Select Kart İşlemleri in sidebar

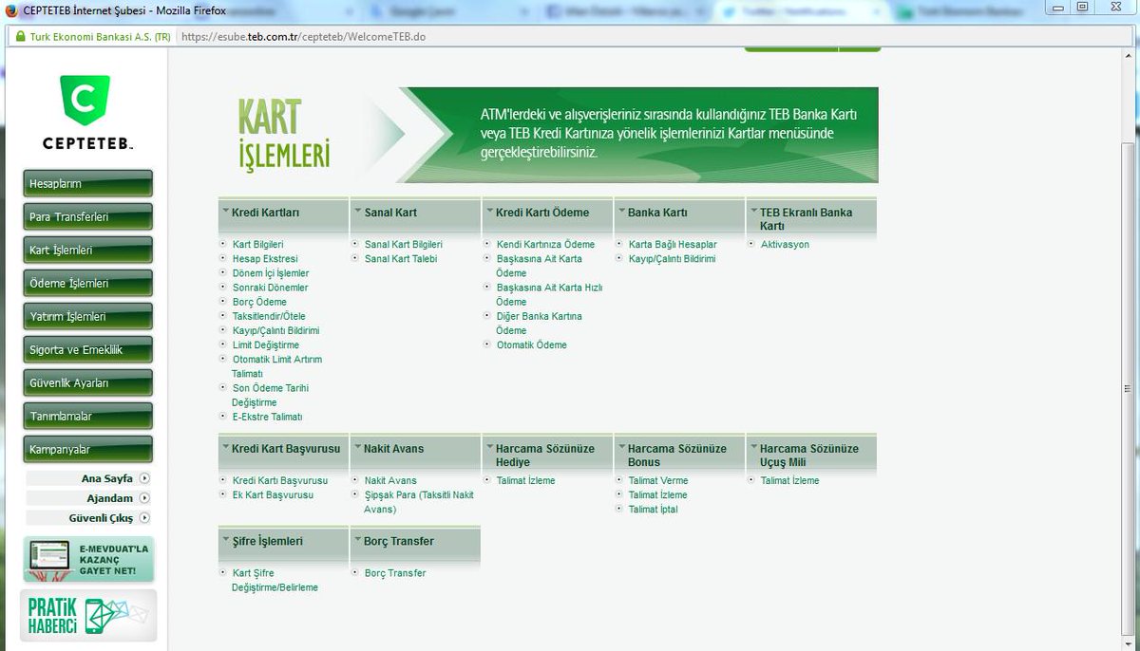point(88,250)
